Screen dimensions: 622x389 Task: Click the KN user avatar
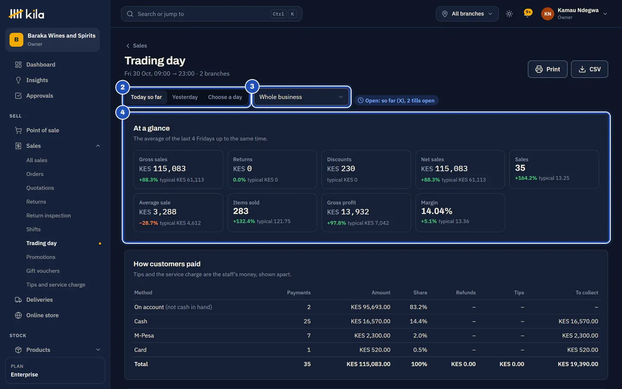click(547, 14)
